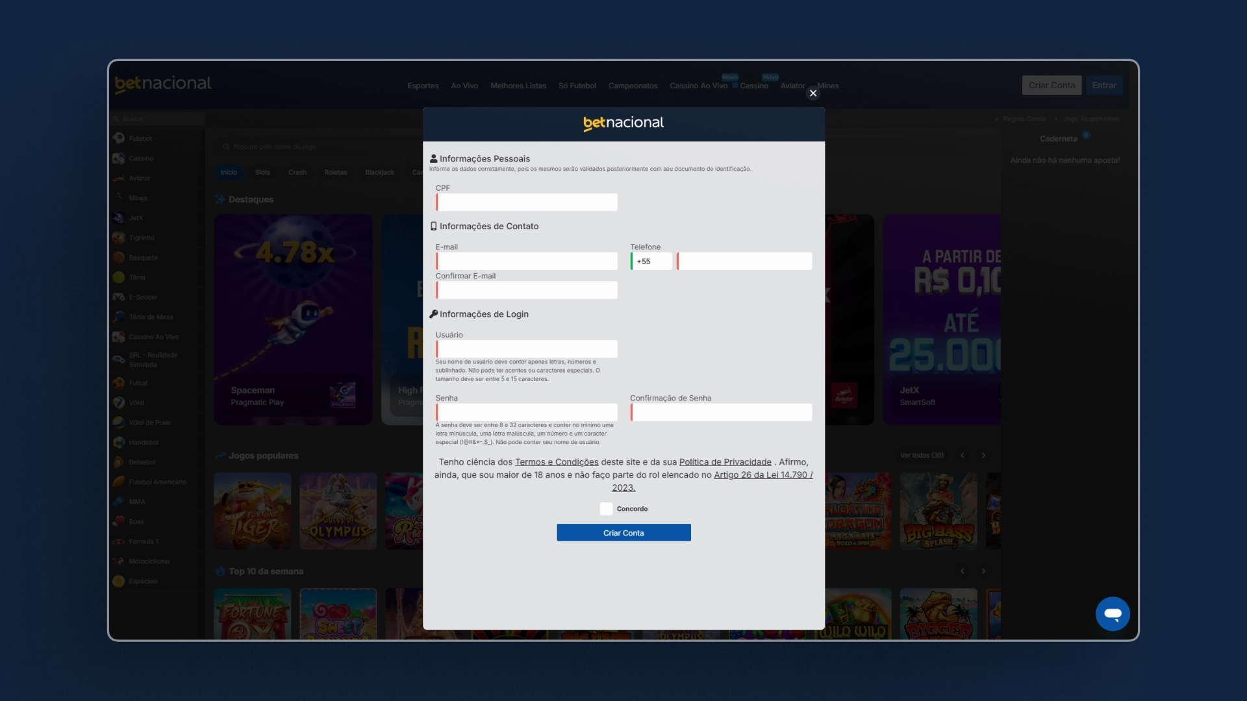Close the registration modal with X
1247x701 pixels.
pos(813,93)
